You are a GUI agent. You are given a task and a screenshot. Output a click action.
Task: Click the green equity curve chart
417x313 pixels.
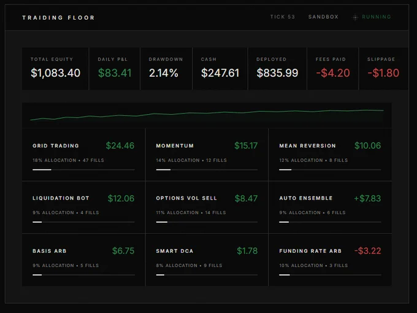[x=207, y=115]
